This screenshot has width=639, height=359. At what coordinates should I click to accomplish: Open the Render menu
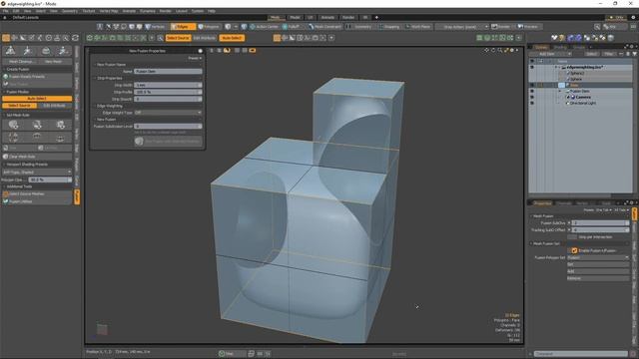pos(165,11)
